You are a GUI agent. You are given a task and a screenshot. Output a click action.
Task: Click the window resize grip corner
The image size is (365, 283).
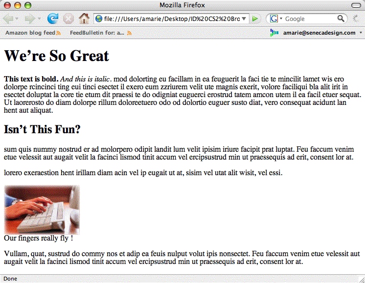click(x=361, y=279)
